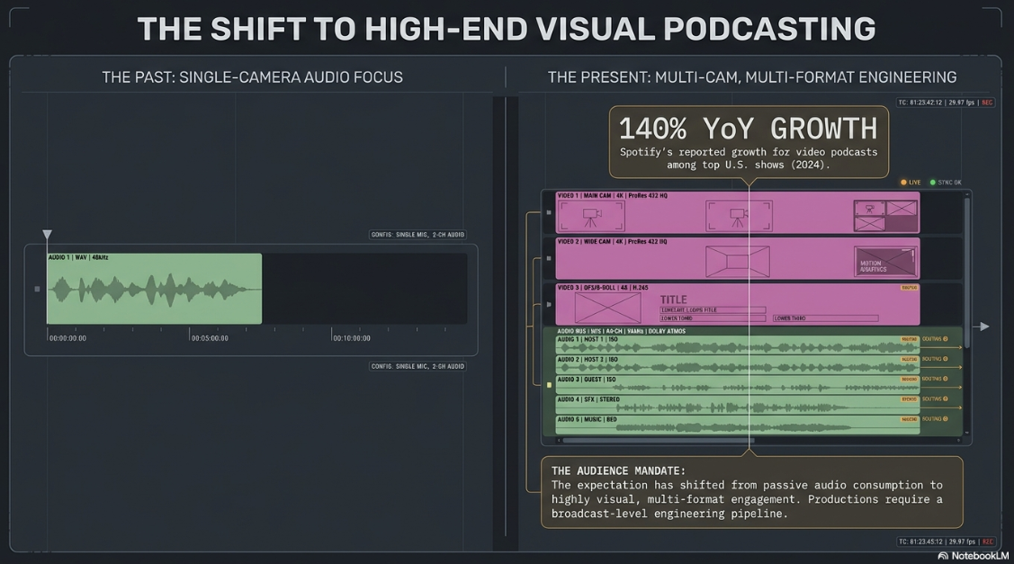
Task: Select the crossed placeholder box in Video 3
Action: pos(608,308)
